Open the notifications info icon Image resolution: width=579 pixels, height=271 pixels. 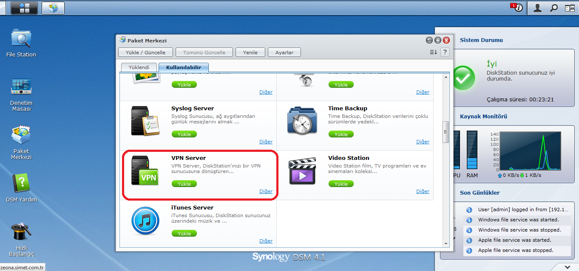pyautogui.click(x=518, y=8)
